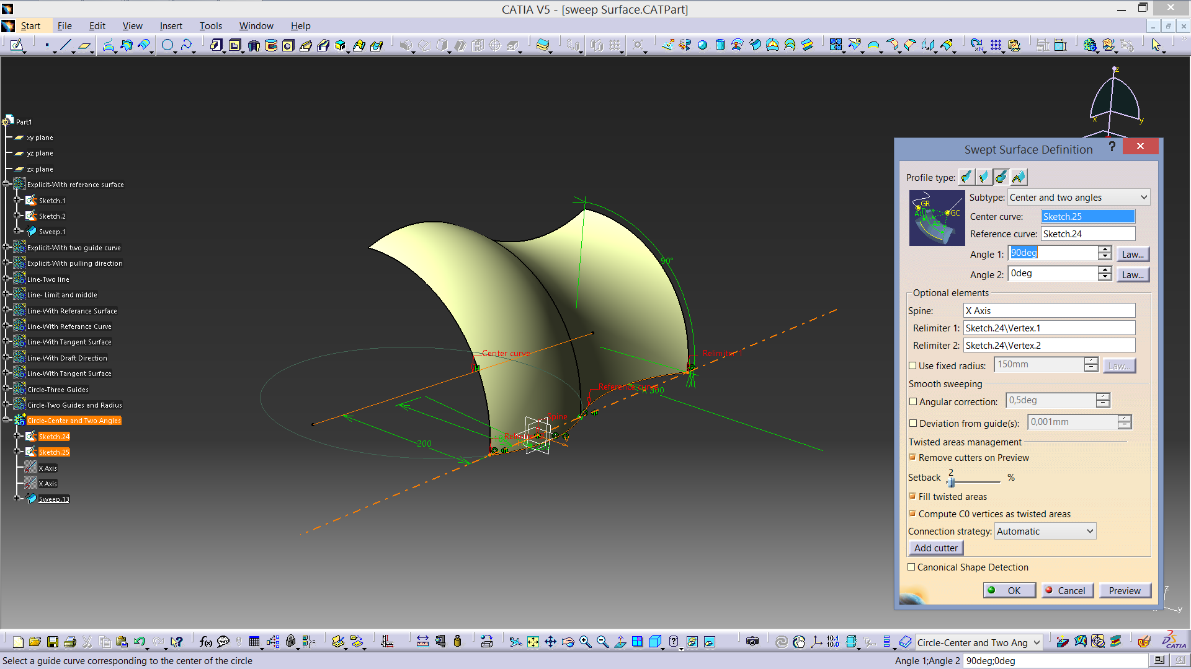Viewport: 1191px width, 669px height.
Task: Click the Preview button
Action: [x=1125, y=590]
